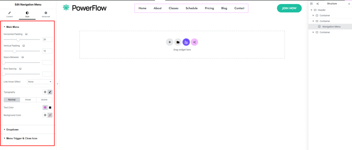Open the Link Hover Effect dropdown
Viewport: 352px width, 150px height.
40,82
